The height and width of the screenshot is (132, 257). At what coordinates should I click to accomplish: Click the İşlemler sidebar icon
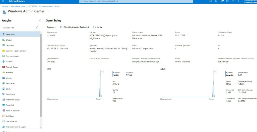(x=4, y=78)
